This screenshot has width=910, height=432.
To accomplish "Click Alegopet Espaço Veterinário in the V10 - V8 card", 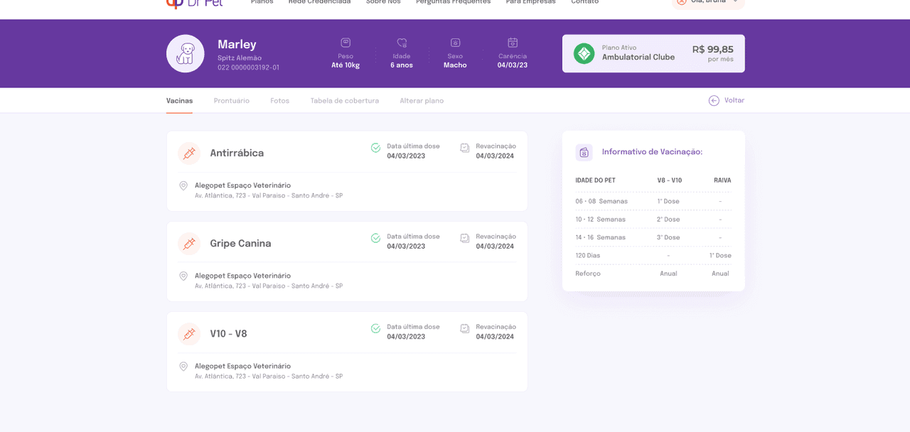I will (x=242, y=366).
